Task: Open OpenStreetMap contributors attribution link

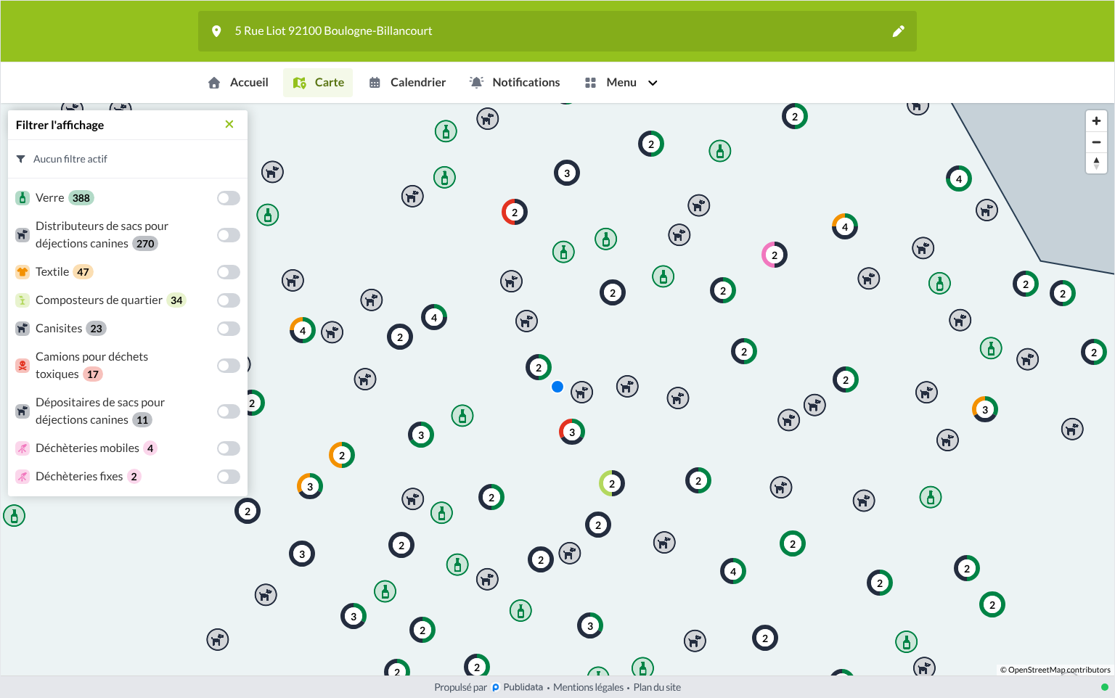Action: tap(1059, 670)
